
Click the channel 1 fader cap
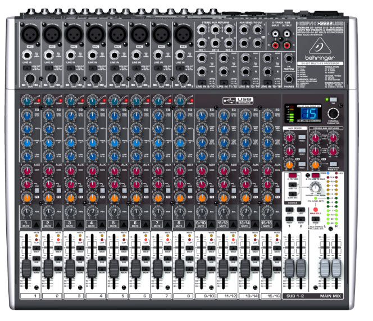tap(26, 268)
